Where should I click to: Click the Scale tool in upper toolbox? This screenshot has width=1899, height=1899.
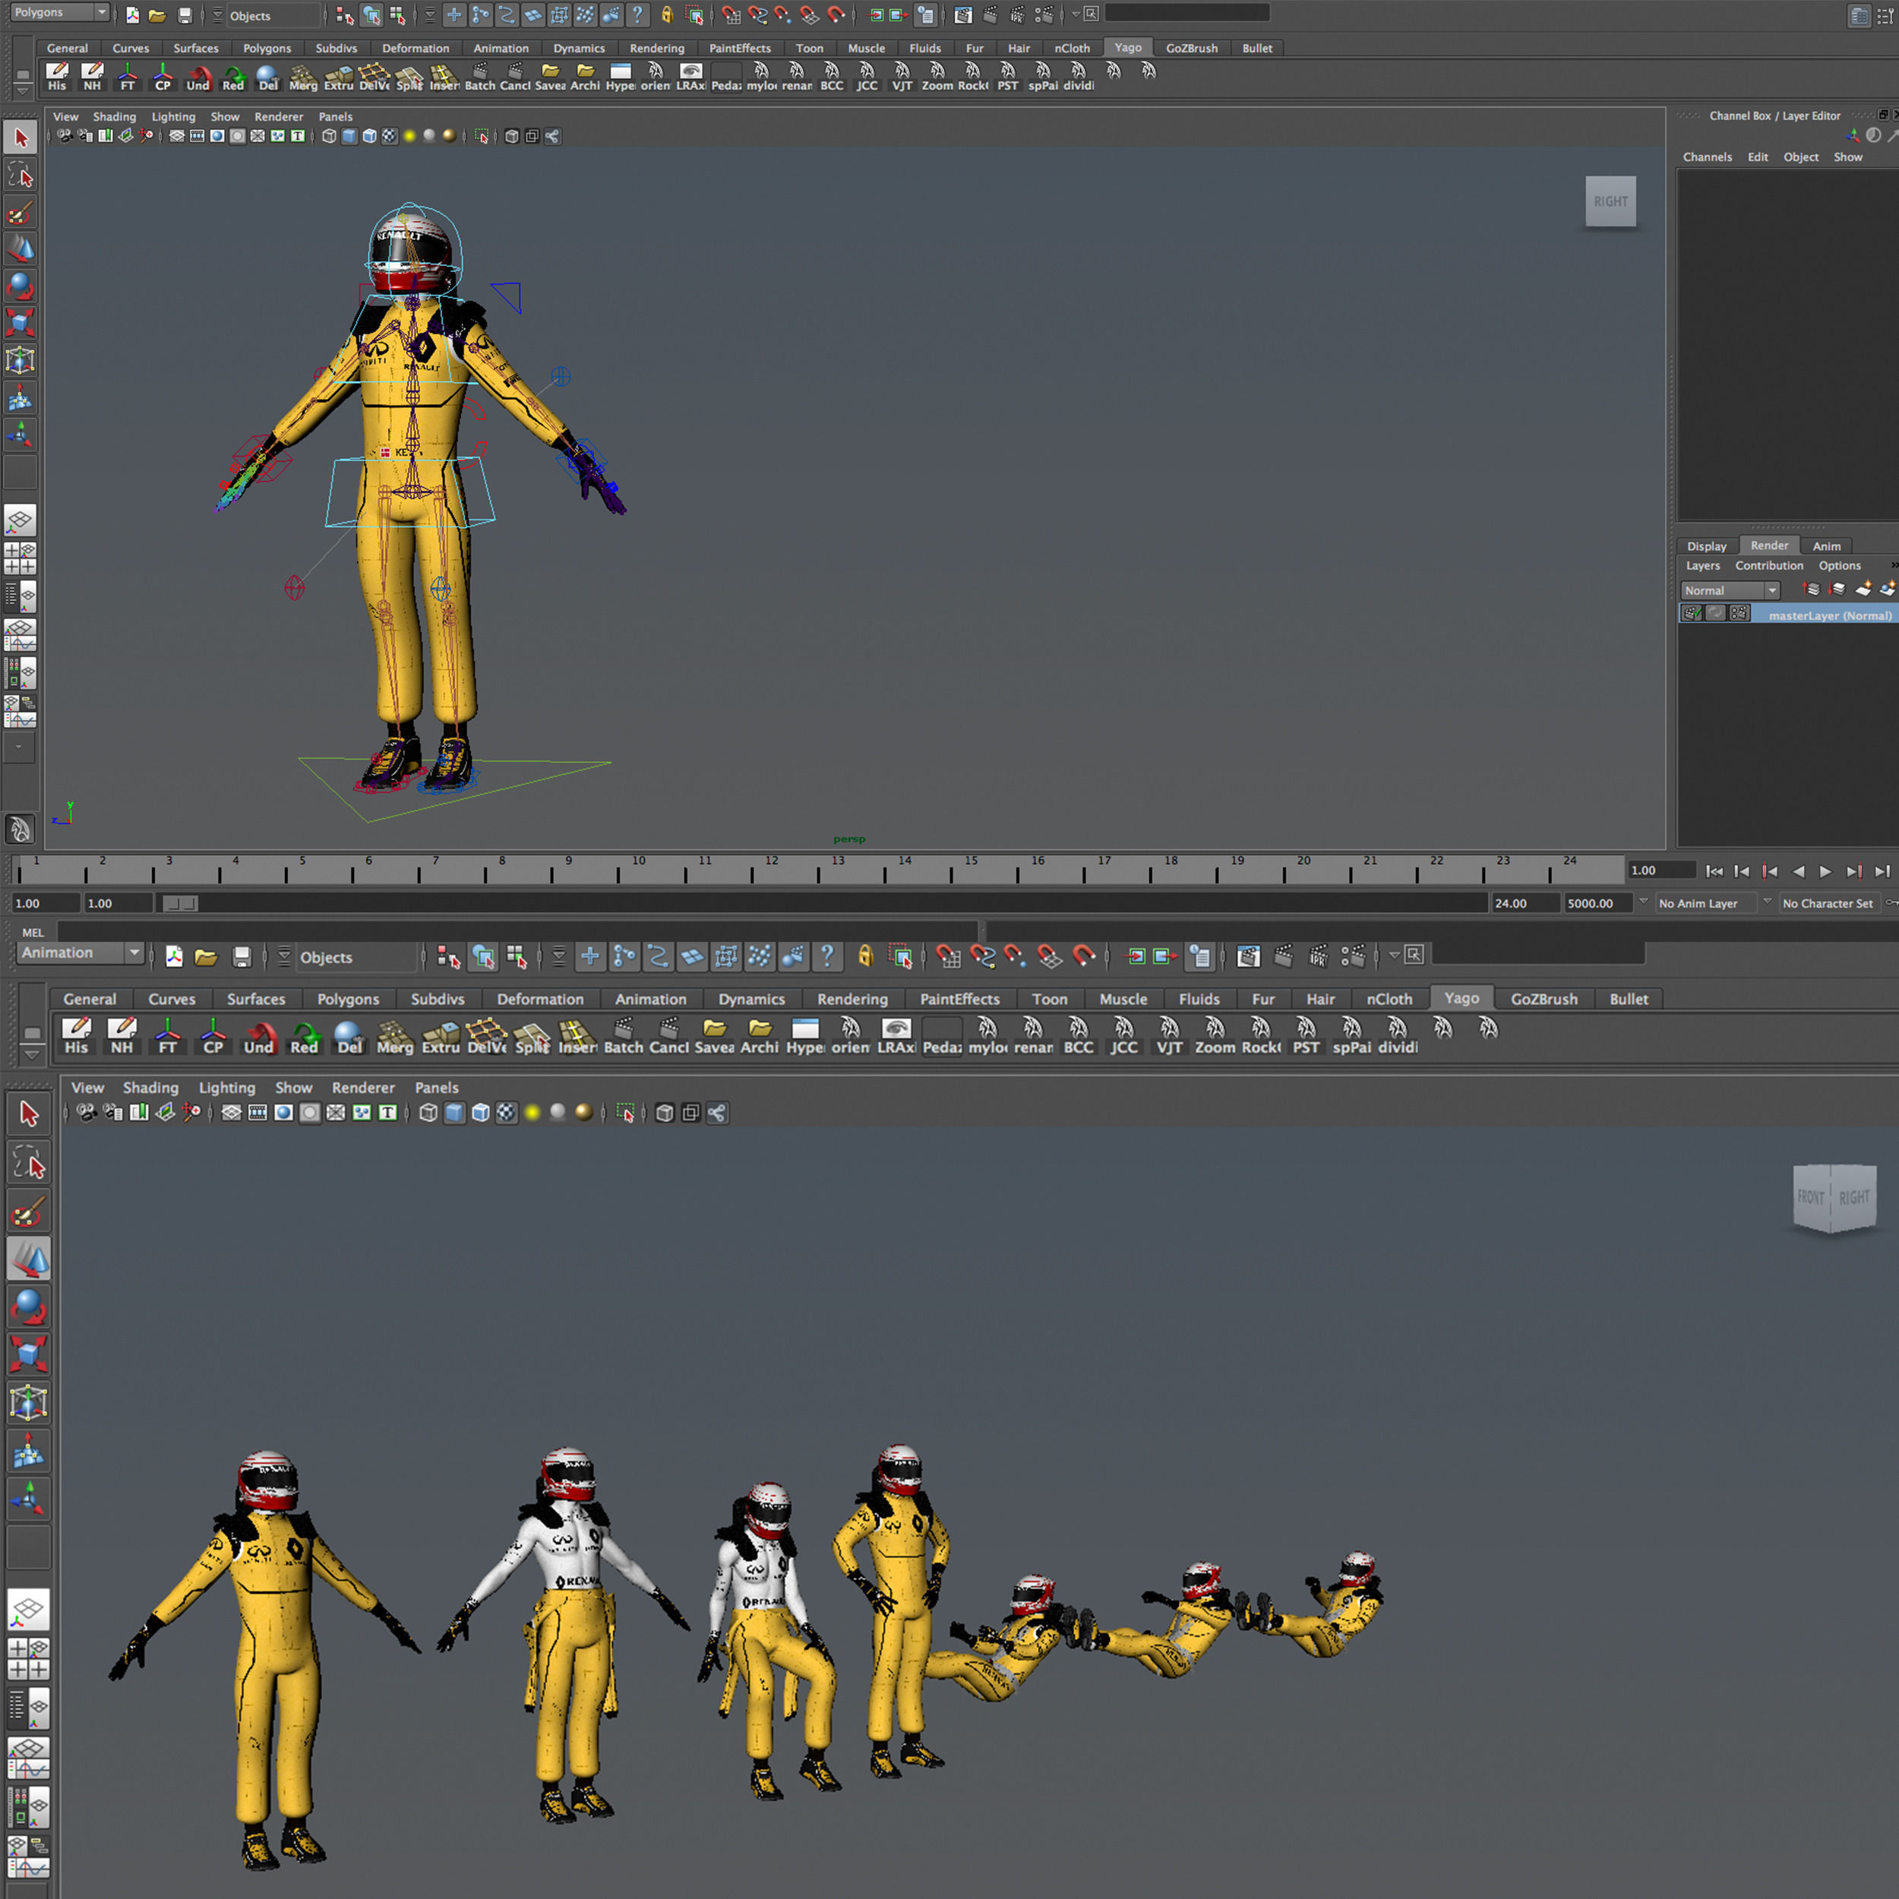coord(21,322)
